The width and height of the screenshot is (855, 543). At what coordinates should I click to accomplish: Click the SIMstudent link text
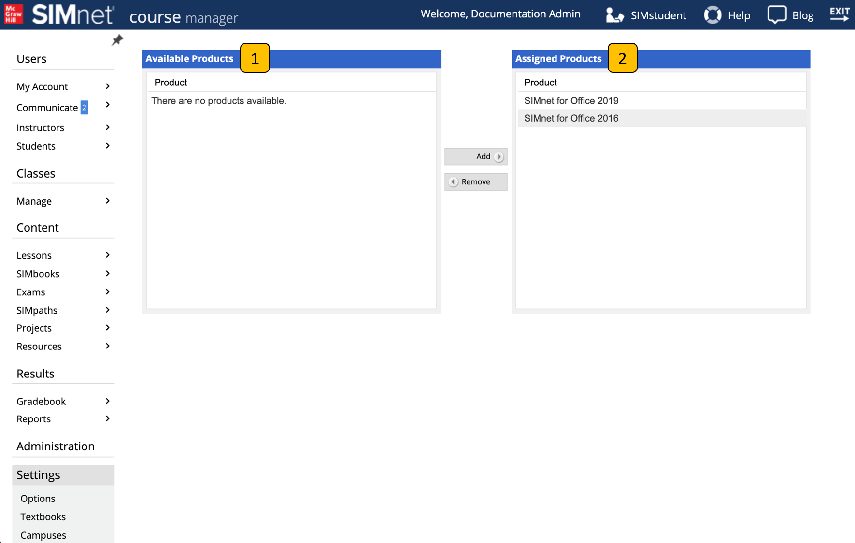658,15
